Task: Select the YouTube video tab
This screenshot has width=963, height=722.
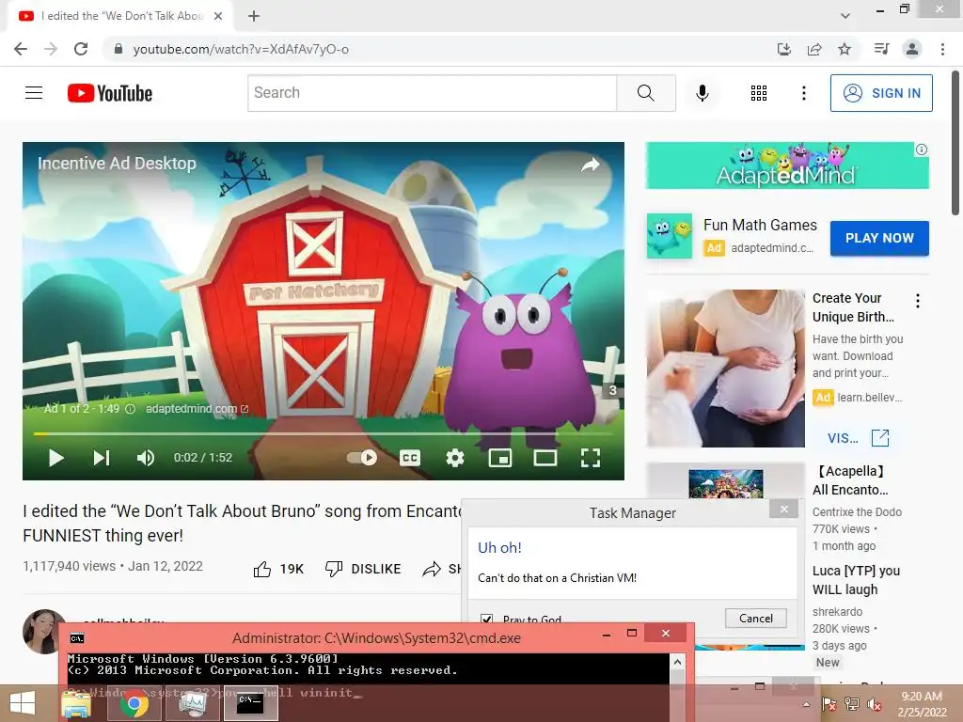Action: click(x=120, y=16)
